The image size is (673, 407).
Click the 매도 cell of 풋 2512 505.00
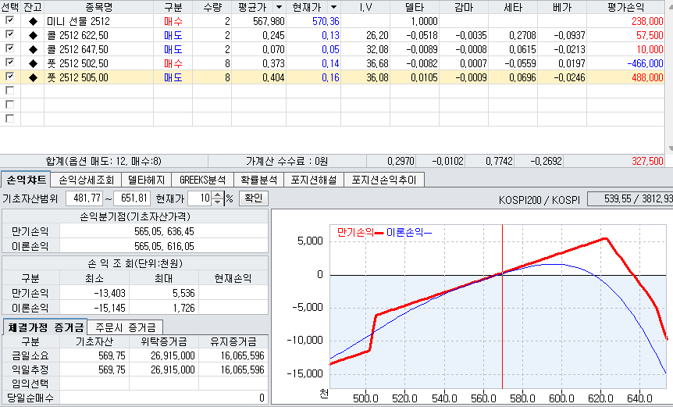tap(173, 78)
